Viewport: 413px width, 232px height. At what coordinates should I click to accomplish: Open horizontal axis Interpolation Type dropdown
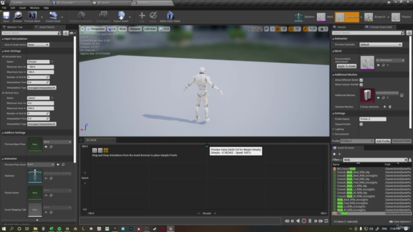41,88
